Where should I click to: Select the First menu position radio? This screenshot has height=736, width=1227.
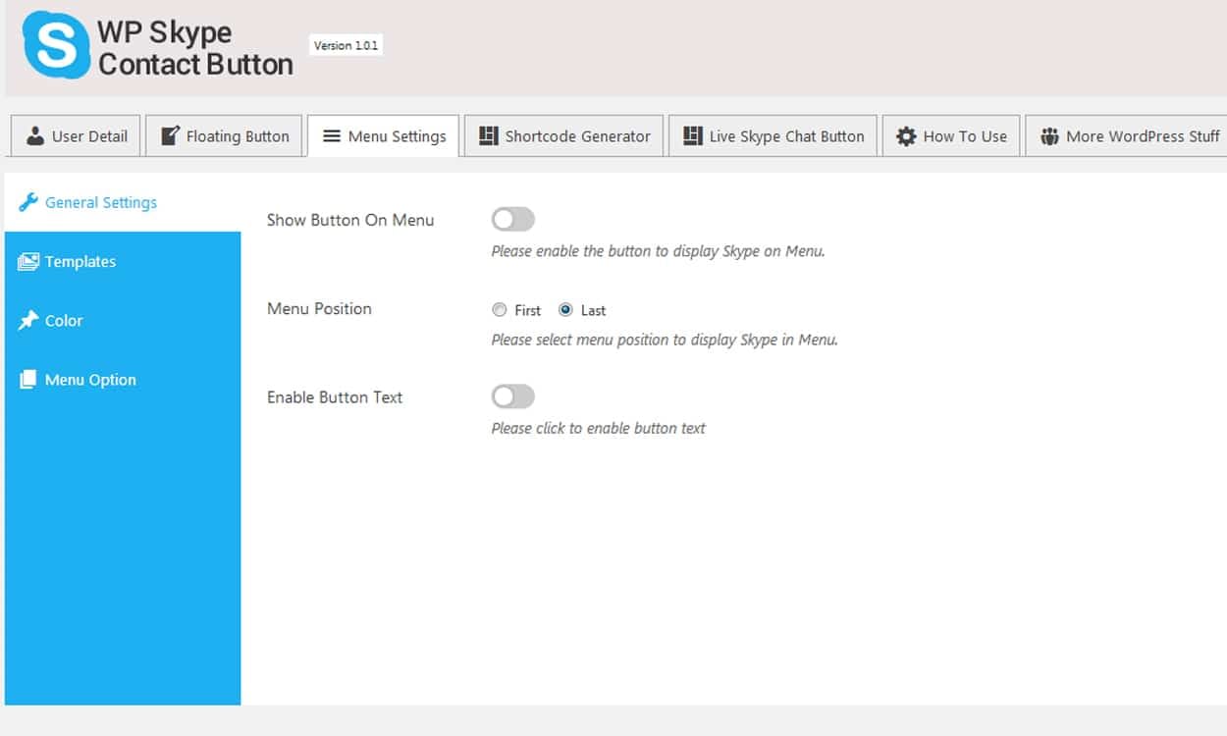500,310
